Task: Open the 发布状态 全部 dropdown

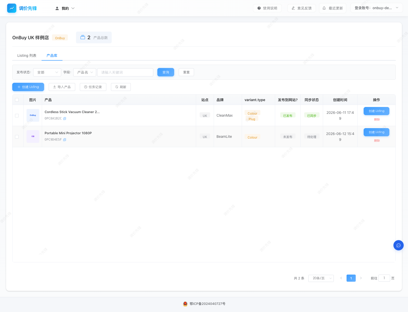Action: pyautogui.click(x=47, y=72)
